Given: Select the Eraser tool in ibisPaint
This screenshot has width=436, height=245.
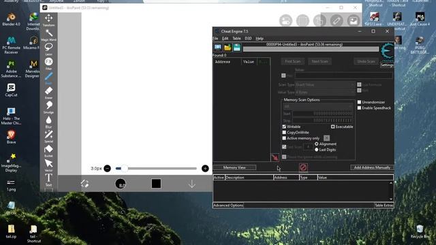Looking at the screenshot, I should coord(48,93).
